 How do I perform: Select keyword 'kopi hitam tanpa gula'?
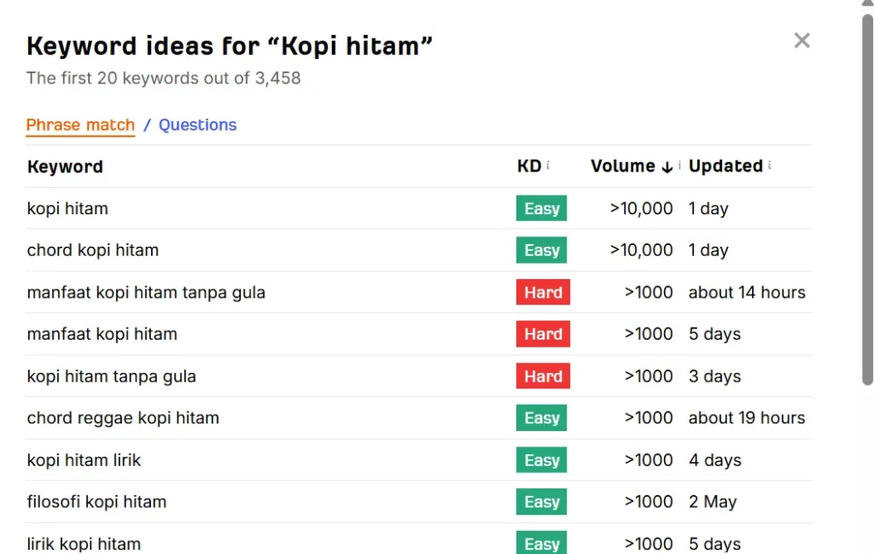tap(112, 376)
